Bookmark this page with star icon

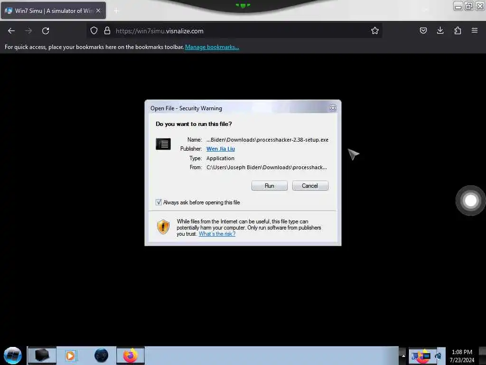(375, 30)
